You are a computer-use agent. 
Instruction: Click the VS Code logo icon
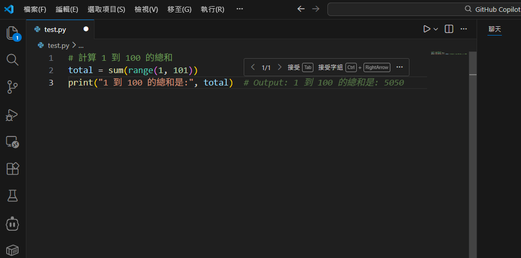(9, 9)
